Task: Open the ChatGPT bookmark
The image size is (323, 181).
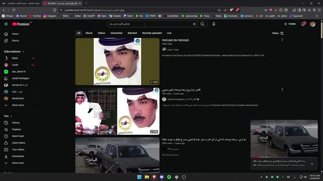Action: pyautogui.click(x=89, y=16)
